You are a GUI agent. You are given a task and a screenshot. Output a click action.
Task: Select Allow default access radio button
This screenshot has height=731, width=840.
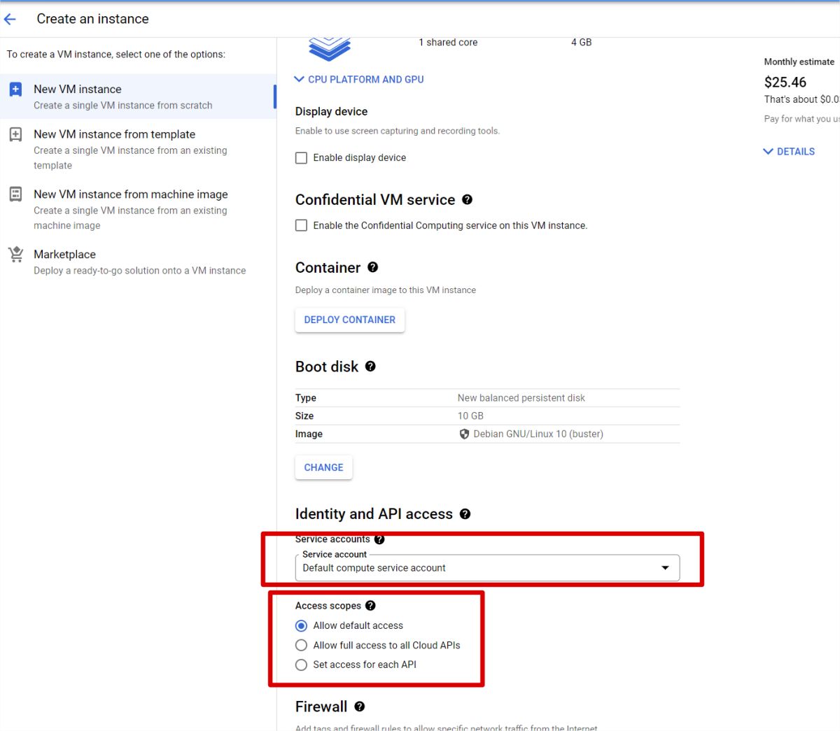click(x=301, y=625)
